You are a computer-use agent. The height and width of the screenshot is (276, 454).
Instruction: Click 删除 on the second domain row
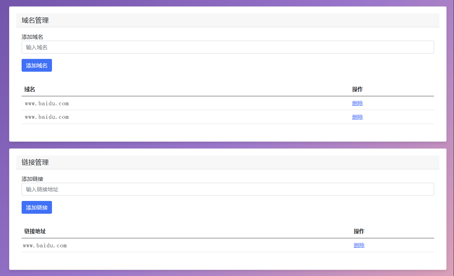click(x=357, y=117)
